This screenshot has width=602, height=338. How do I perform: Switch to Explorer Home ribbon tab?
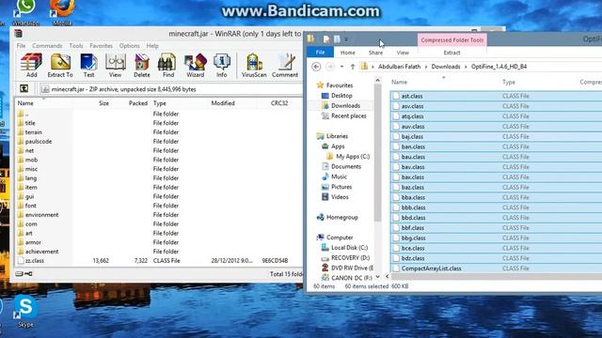click(347, 53)
